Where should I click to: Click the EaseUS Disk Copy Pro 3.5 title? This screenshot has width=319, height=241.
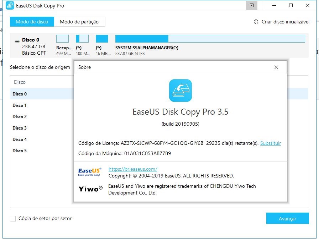tap(181, 112)
